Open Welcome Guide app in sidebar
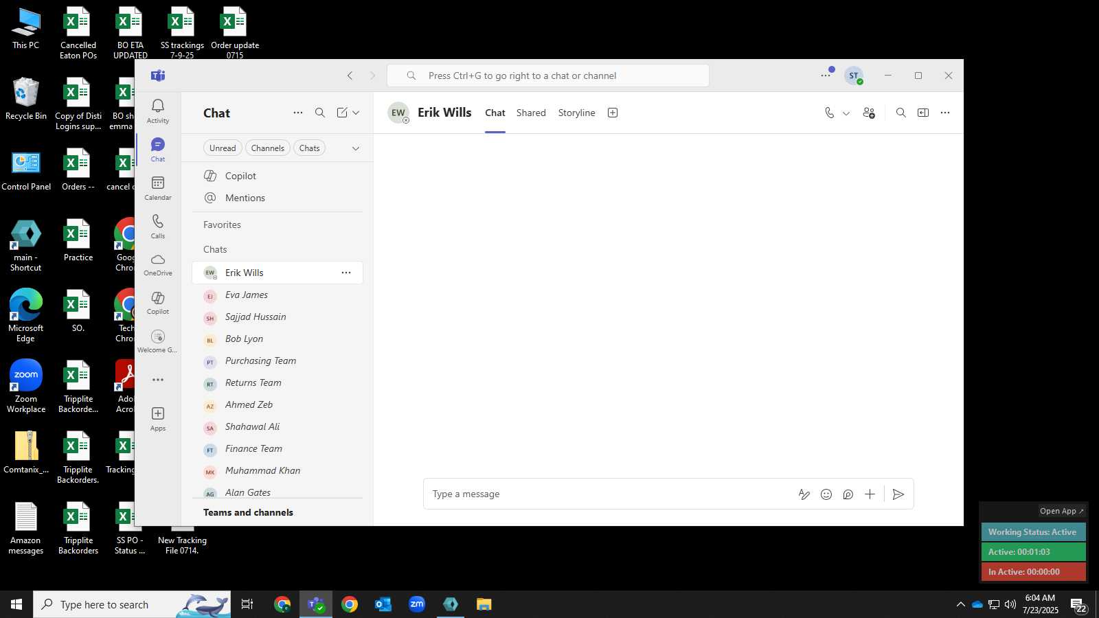Viewport: 1099px width, 618px height. (158, 341)
